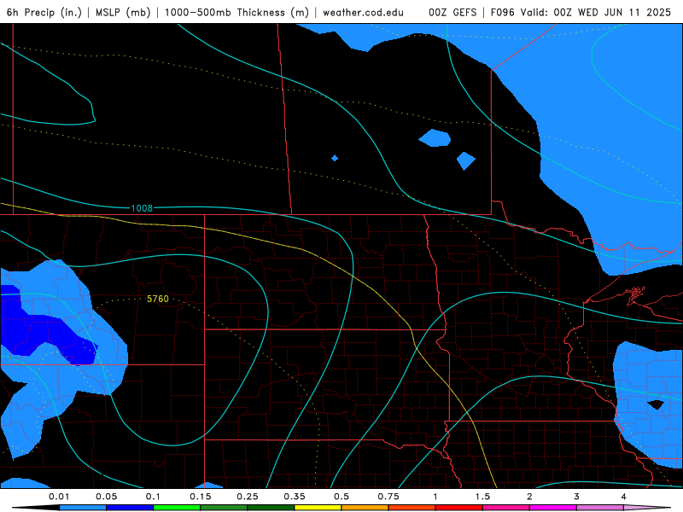The image size is (683, 512).
Task: Click the 1.5 legend value label
Action: pos(482,497)
